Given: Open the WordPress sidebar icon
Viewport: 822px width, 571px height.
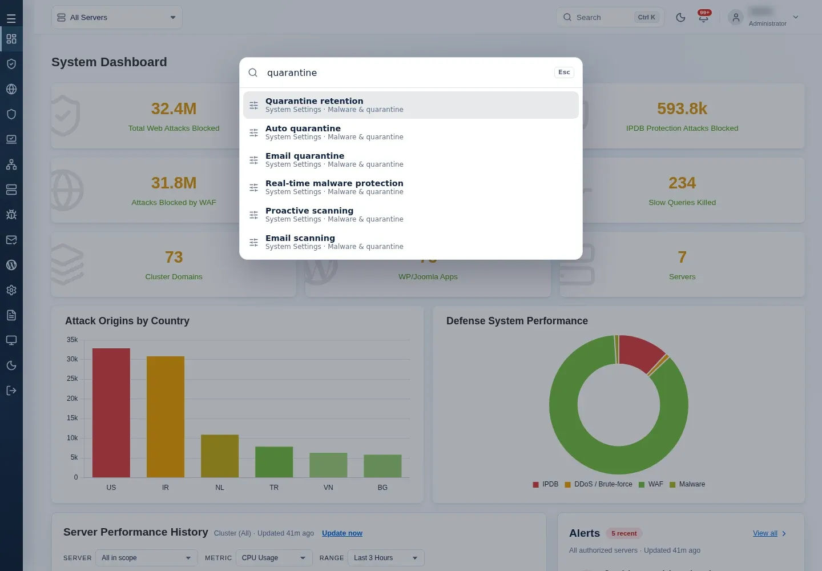Looking at the screenshot, I should [x=11, y=265].
